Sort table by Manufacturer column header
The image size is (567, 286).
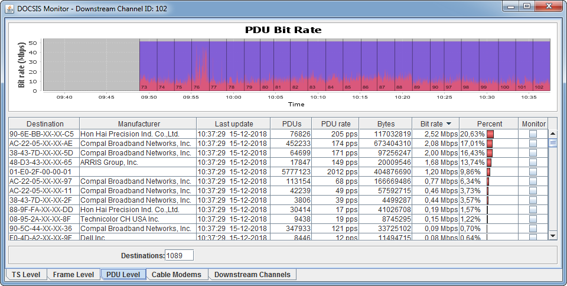[139, 123]
